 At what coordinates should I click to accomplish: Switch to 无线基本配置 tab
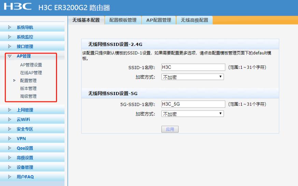pos(86,20)
